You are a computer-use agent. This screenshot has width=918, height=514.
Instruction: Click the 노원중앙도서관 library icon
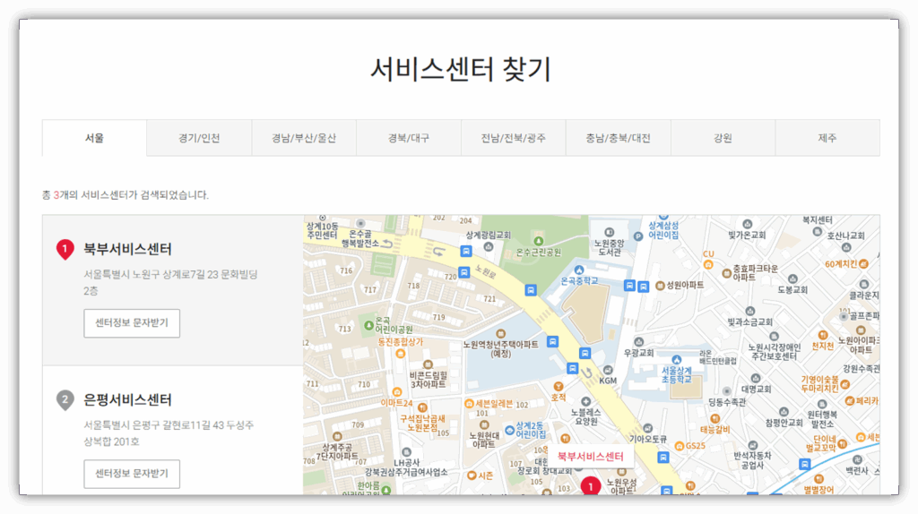tap(609, 233)
